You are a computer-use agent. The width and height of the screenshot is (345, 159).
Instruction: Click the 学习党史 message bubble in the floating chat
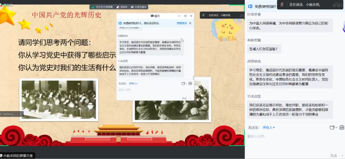[x=151, y=47]
